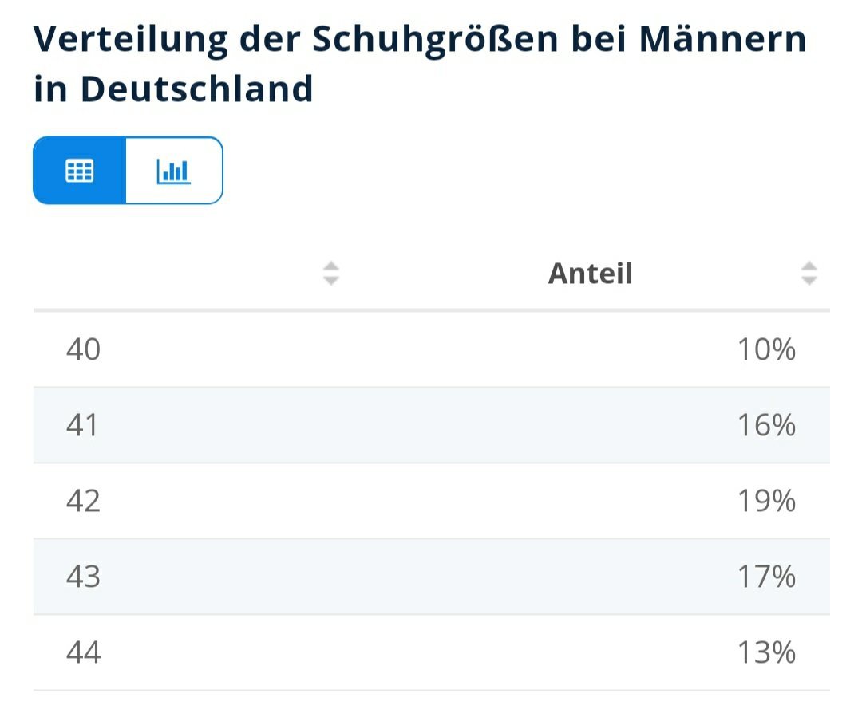Click the 16% share value

[x=766, y=425]
